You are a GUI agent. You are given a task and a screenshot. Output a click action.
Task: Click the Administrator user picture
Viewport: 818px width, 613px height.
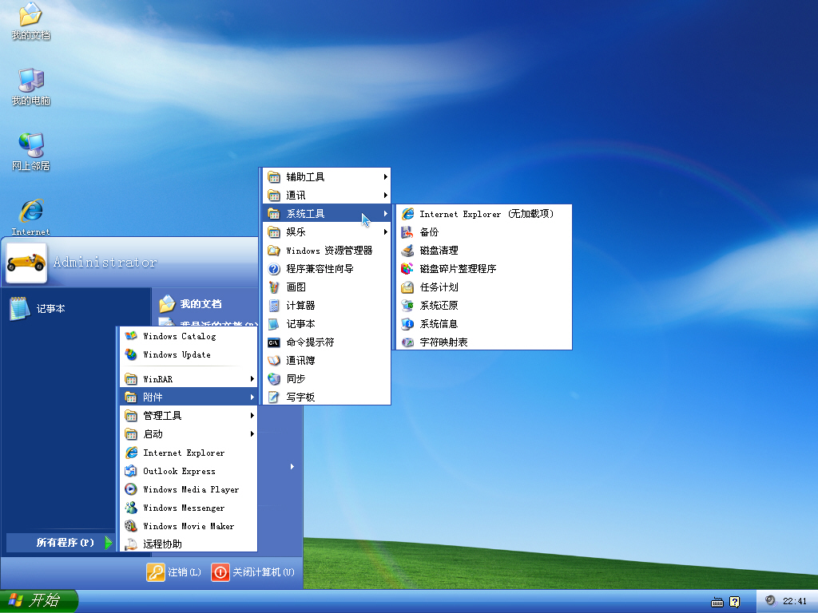click(26, 263)
